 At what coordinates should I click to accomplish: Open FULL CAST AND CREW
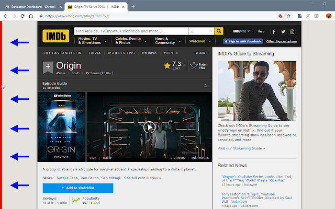click(x=62, y=53)
